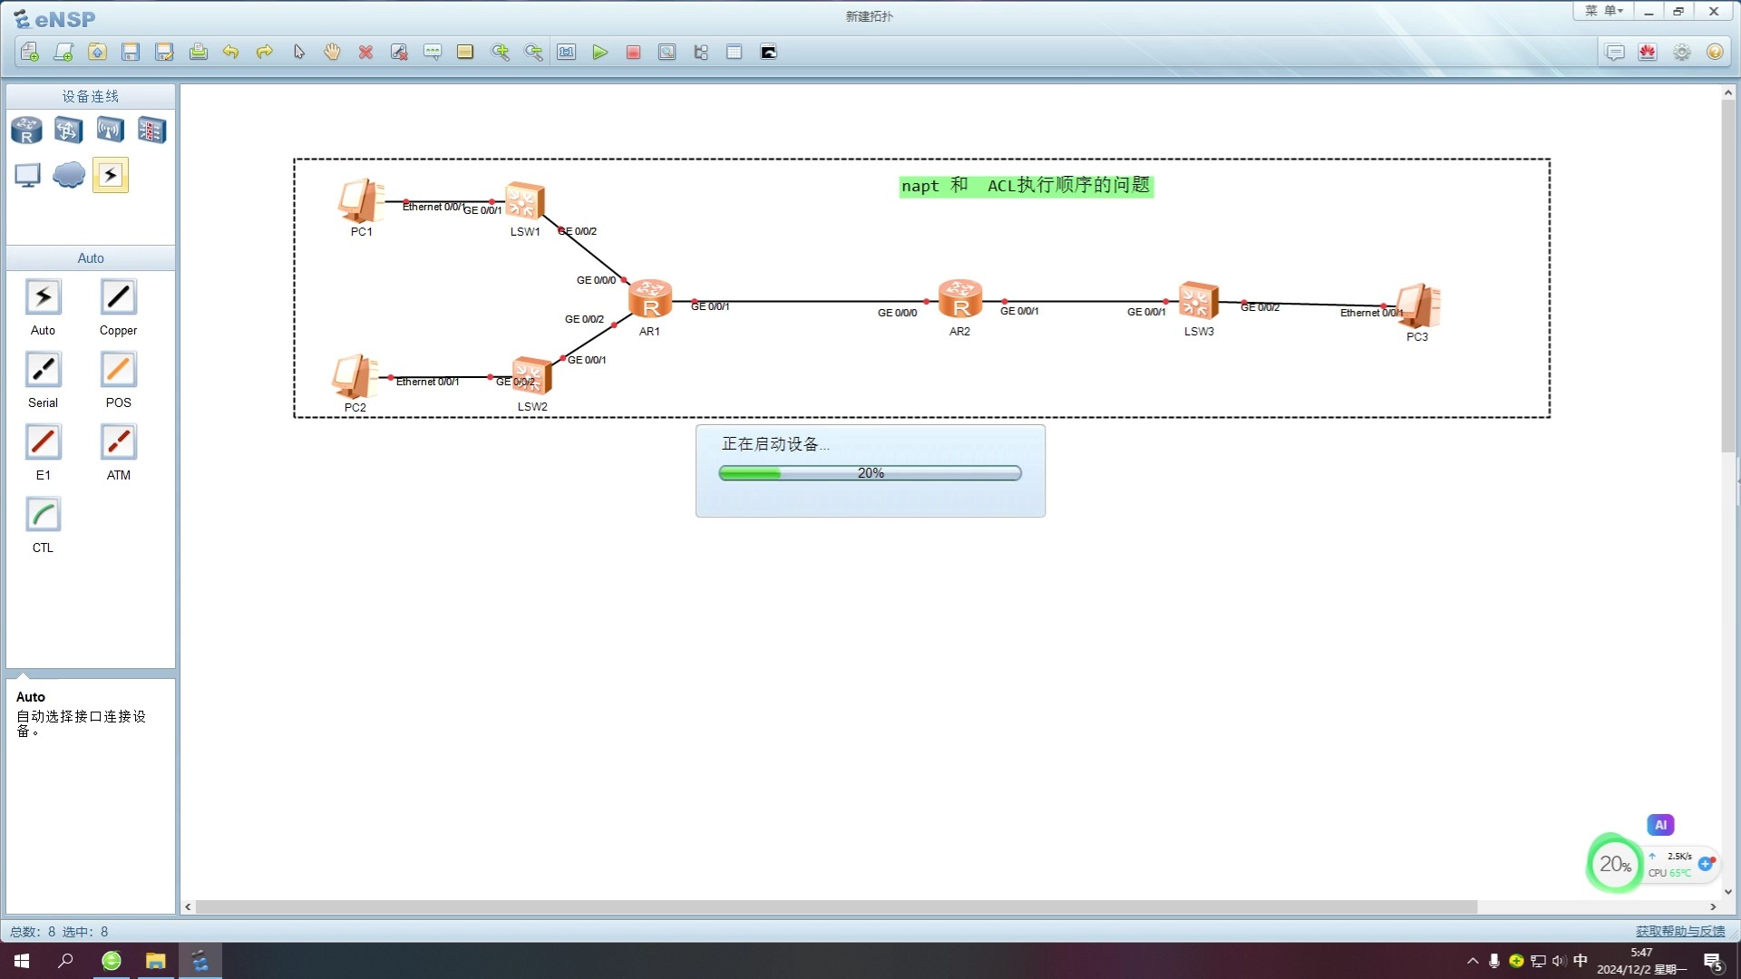The image size is (1741, 979).
Task: Choose the Serial cable type
Action: [43, 370]
